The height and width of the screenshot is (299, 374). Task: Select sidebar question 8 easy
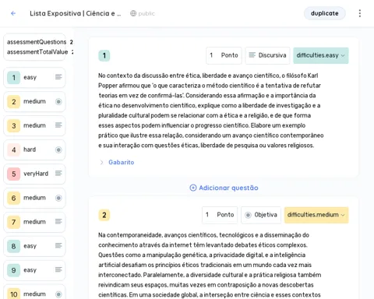[x=34, y=246]
